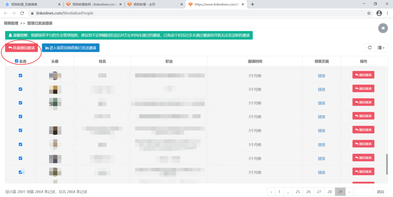
Task: Go to next page arrow in pagination
Action: (x=349, y=192)
